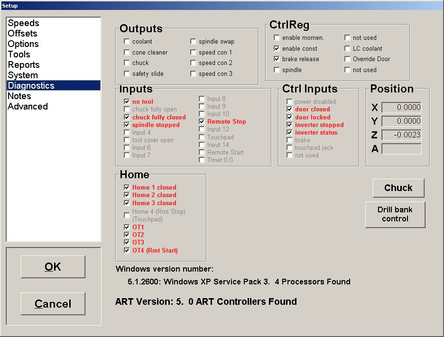Toggle the spindle swap checkbox
The height and width of the screenshot is (337, 444).
click(194, 42)
